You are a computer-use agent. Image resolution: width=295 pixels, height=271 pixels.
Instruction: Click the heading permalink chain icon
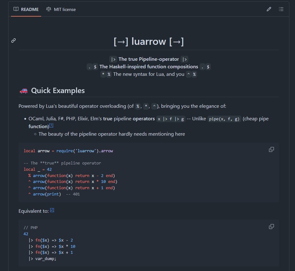pos(13,40)
